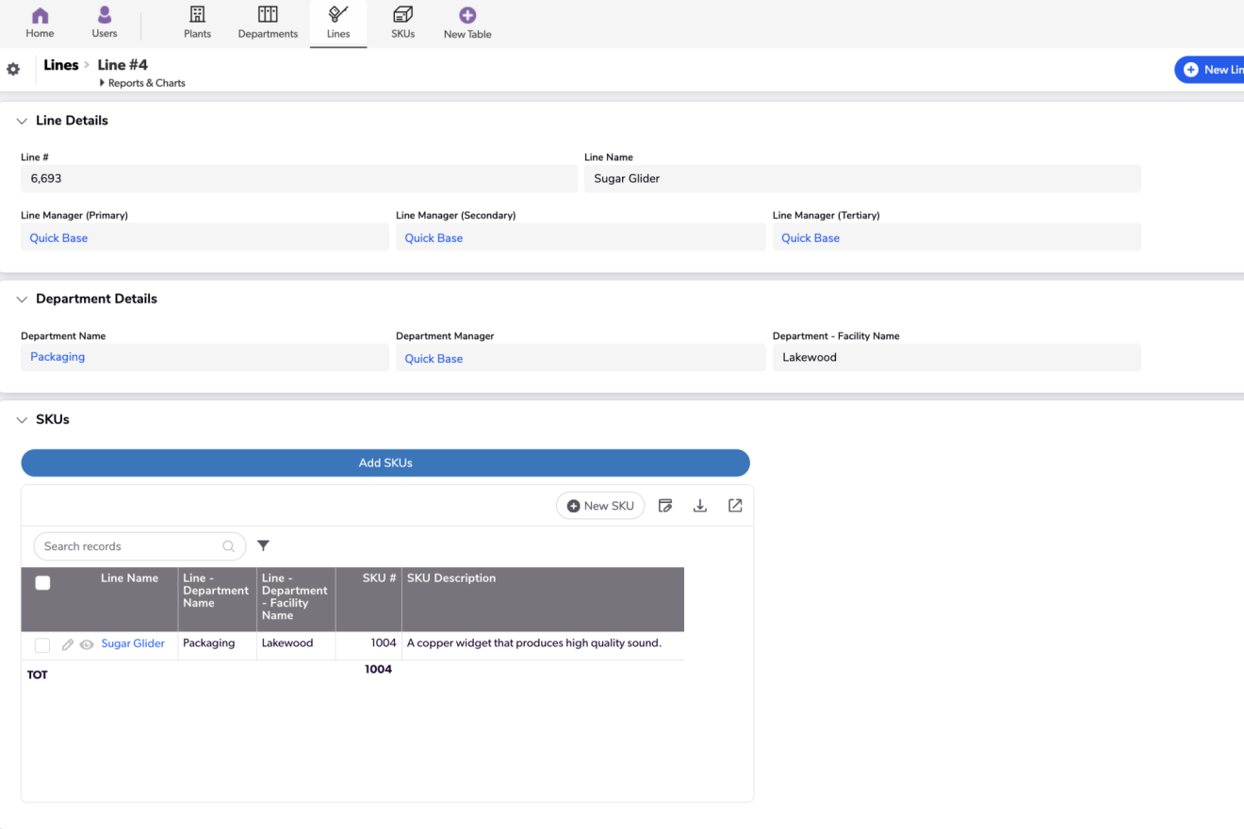This screenshot has width=1244, height=829.
Task: Click the grid edit icon beside New SKU
Action: point(665,506)
